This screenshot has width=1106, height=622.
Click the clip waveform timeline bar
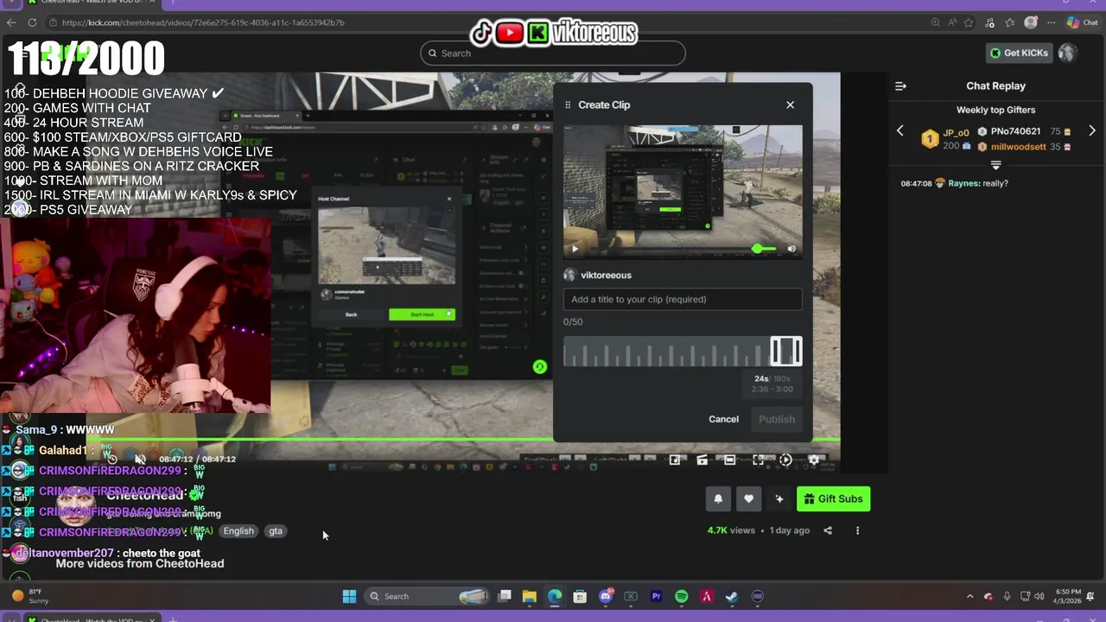coord(683,352)
